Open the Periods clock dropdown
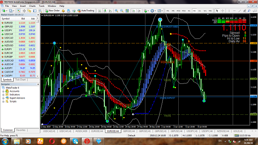Image resolution: width=258 pixels, height=145 pixels. pos(153,11)
